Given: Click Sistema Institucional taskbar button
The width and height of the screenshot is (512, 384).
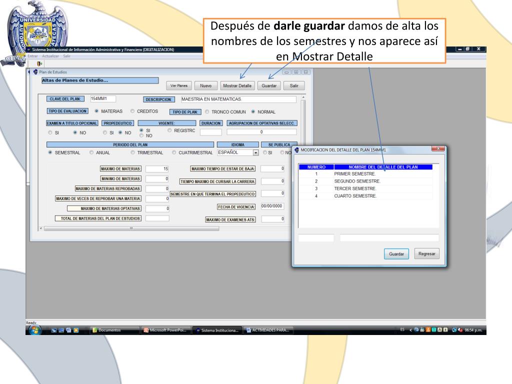Looking at the screenshot, I should pos(217,330).
